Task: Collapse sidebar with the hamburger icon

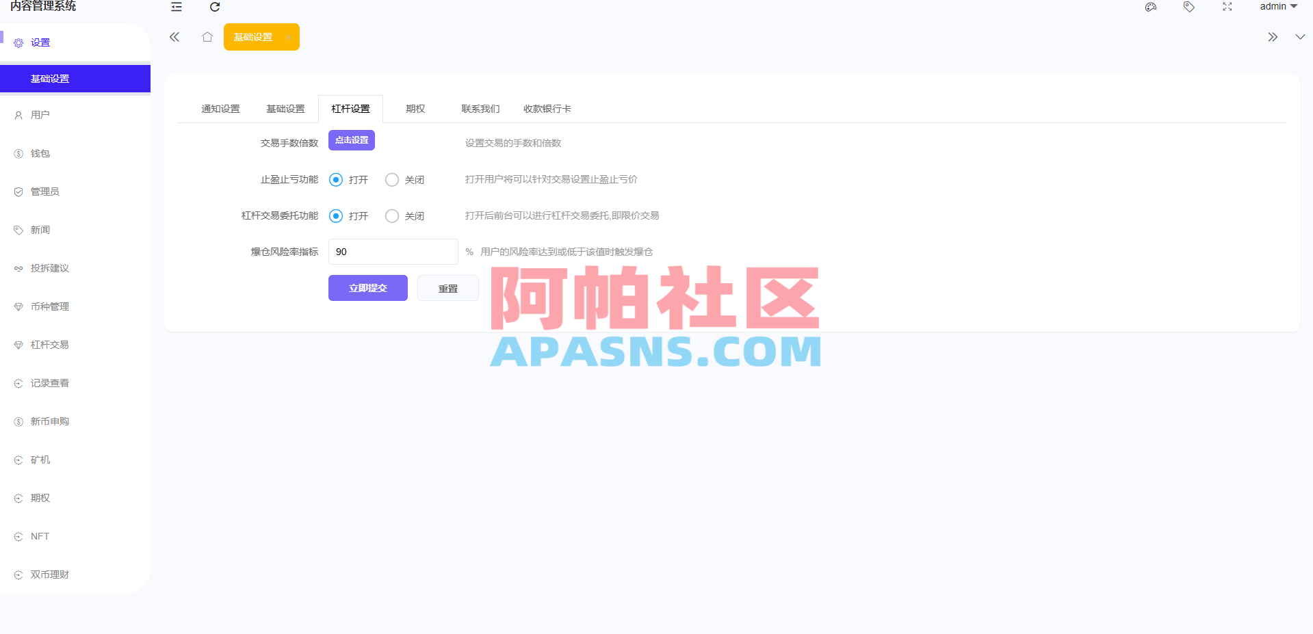Action: (x=177, y=7)
